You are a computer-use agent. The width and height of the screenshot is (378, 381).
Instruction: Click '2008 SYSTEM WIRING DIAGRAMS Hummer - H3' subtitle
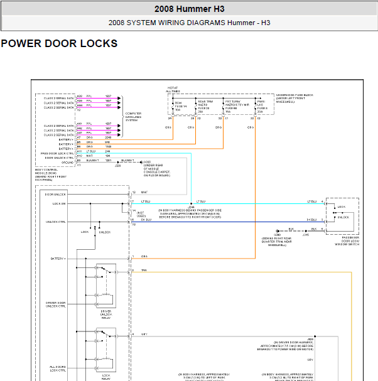tap(189, 23)
